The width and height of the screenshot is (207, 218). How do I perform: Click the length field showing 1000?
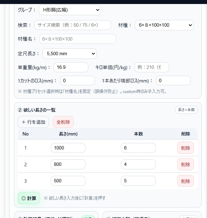coord(68,148)
